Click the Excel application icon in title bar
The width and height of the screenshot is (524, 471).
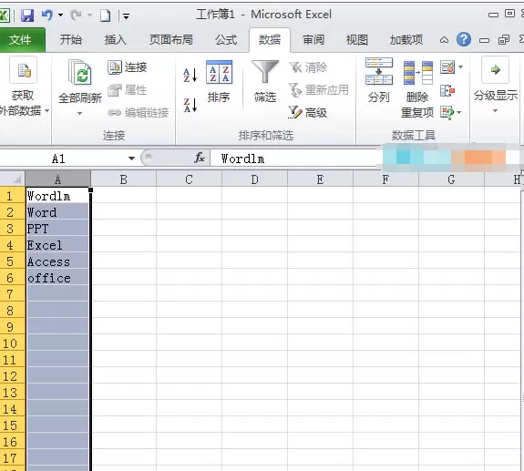[x=4, y=15]
